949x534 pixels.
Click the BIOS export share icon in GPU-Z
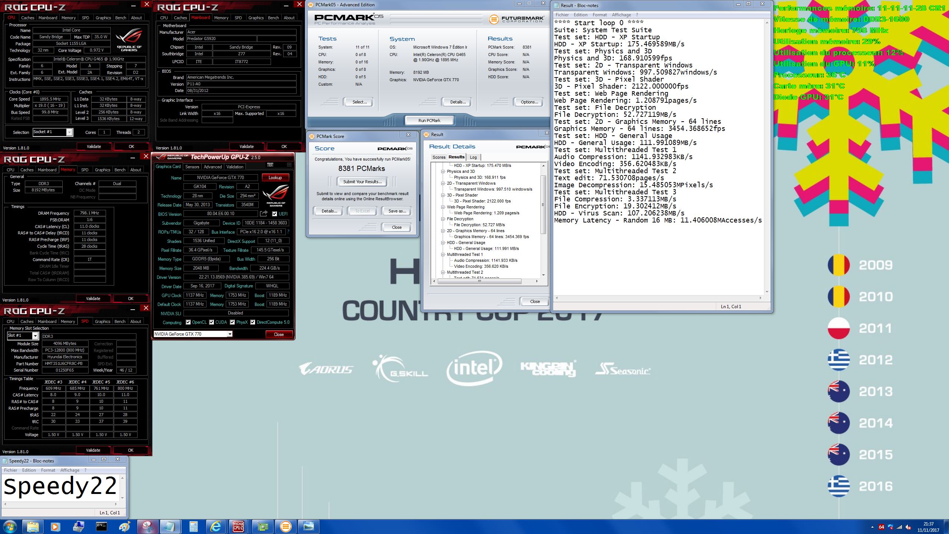tap(264, 214)
